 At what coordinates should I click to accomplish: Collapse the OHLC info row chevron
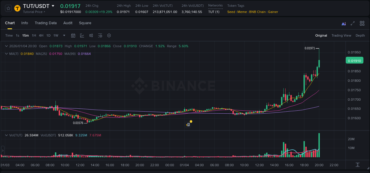pos(6,46)
